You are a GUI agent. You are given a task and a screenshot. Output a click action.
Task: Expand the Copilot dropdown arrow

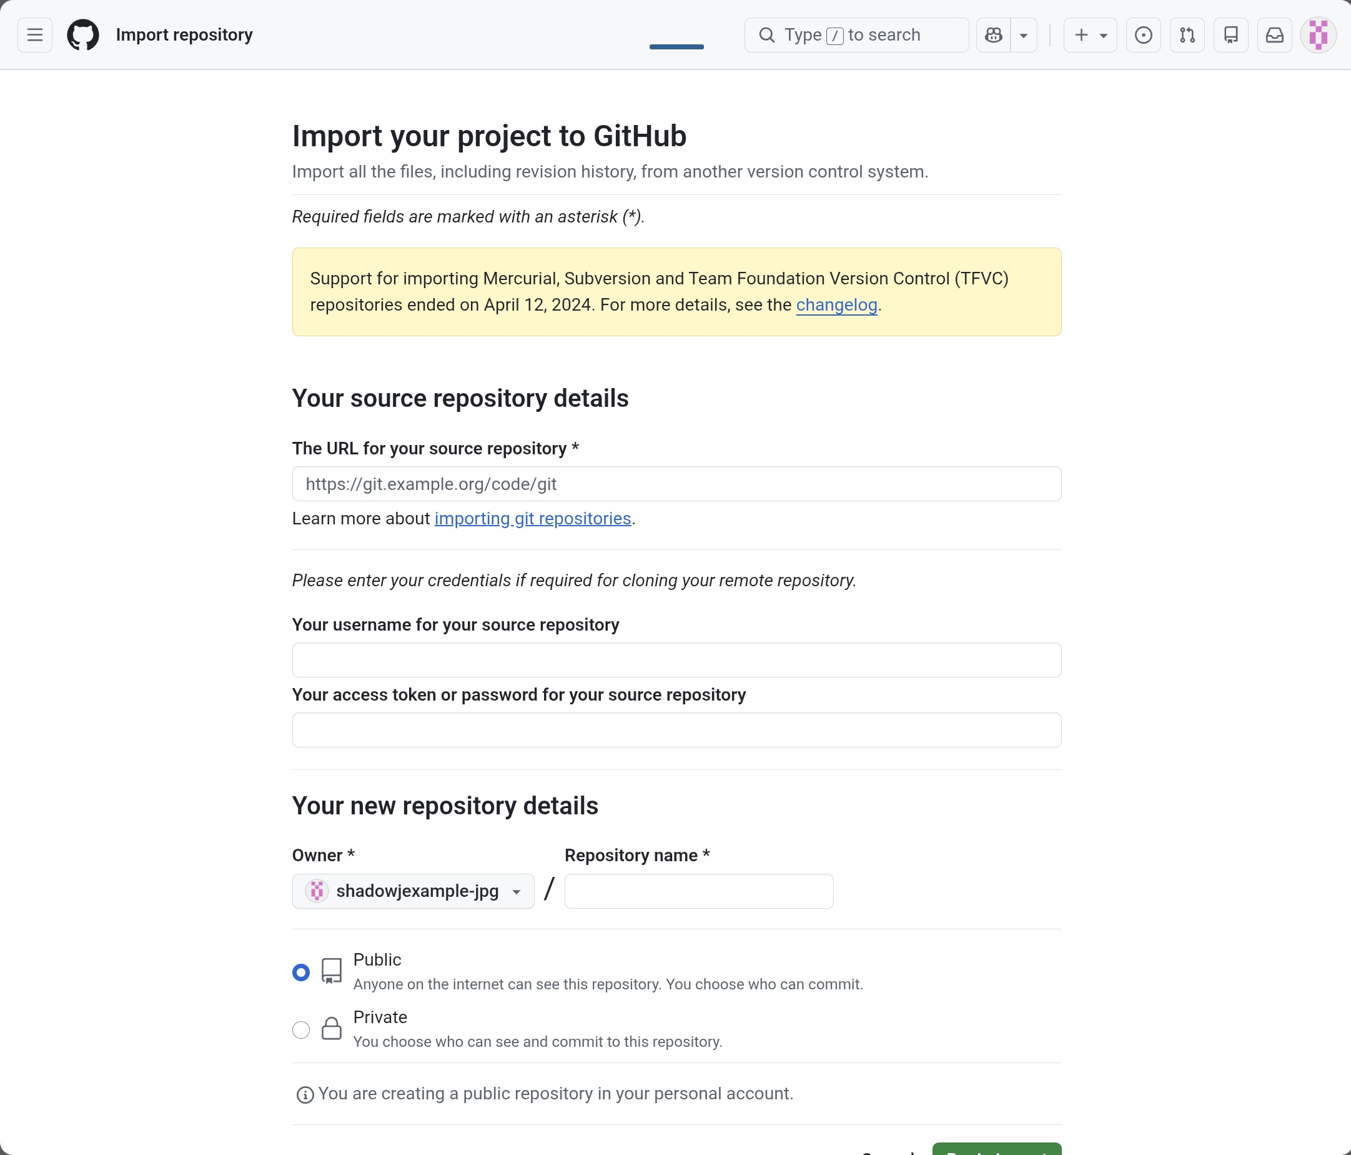1024,35
